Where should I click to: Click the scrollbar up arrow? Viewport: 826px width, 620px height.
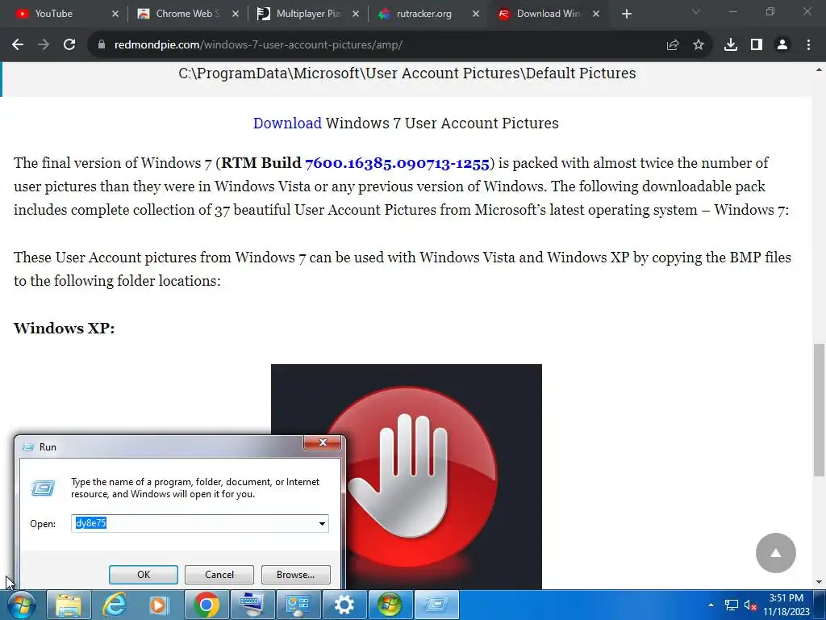click(820, 69)
